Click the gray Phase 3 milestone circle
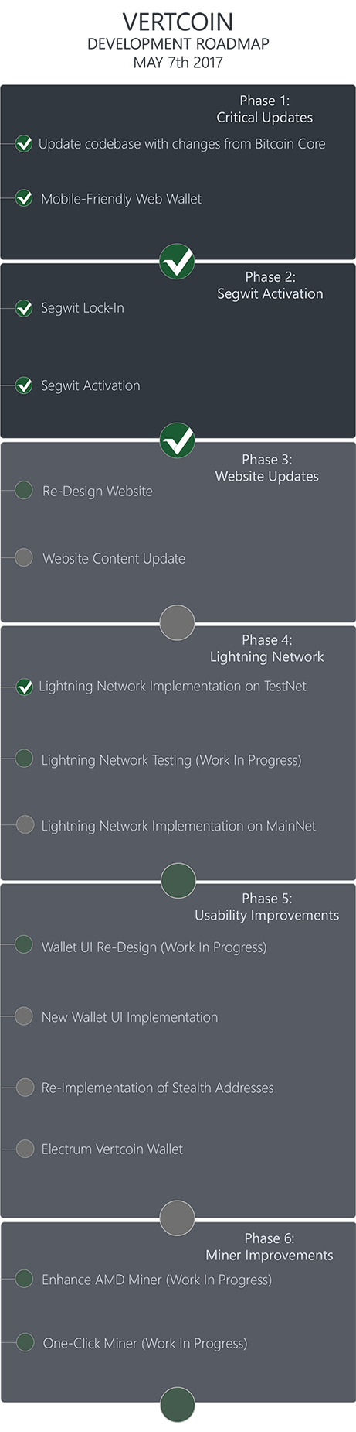This screenshot has width=356, height=1432. pyautogui.click(x=177, y=622)
